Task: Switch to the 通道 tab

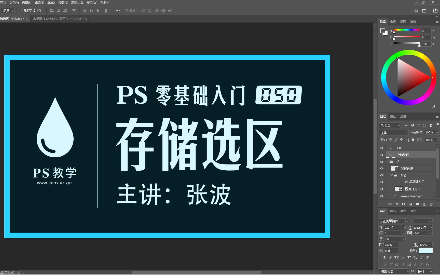Action: [x=403, y=116]
